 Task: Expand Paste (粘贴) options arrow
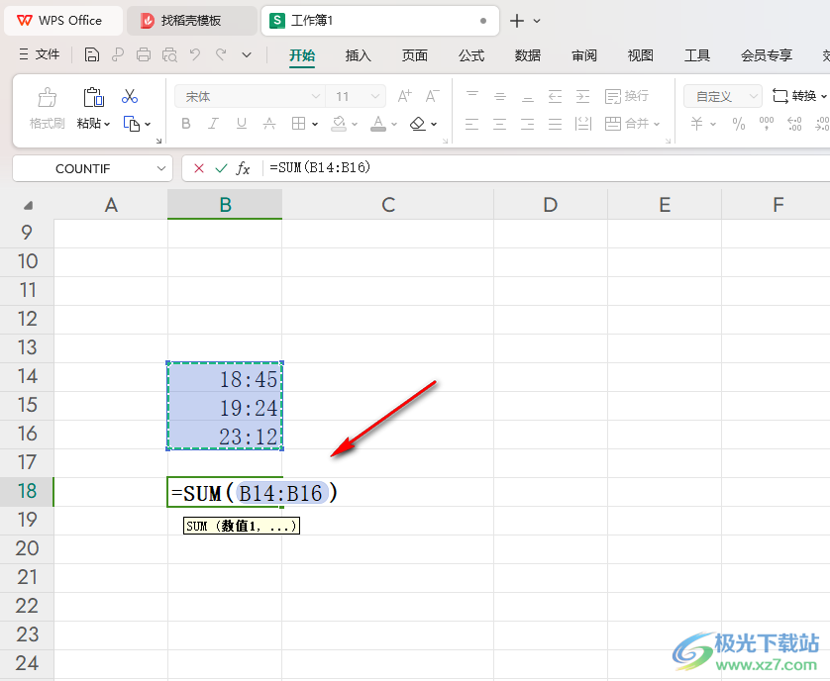(107, 125)
